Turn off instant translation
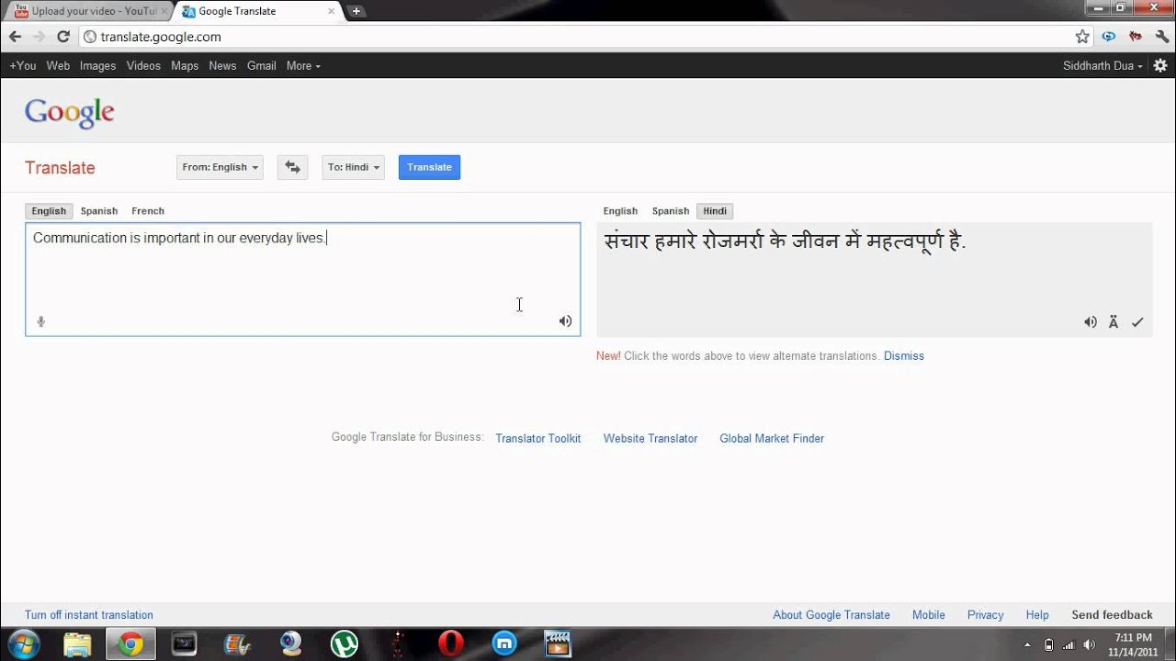Screen dimensions: 1176x661 (x=89, y=615)
